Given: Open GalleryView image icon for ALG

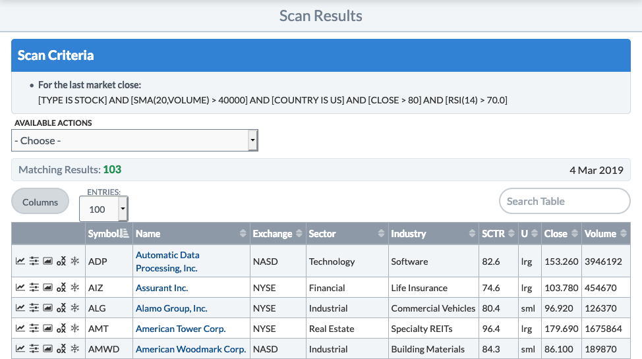Looking at the screenshot, I should [x=47, y=308].
